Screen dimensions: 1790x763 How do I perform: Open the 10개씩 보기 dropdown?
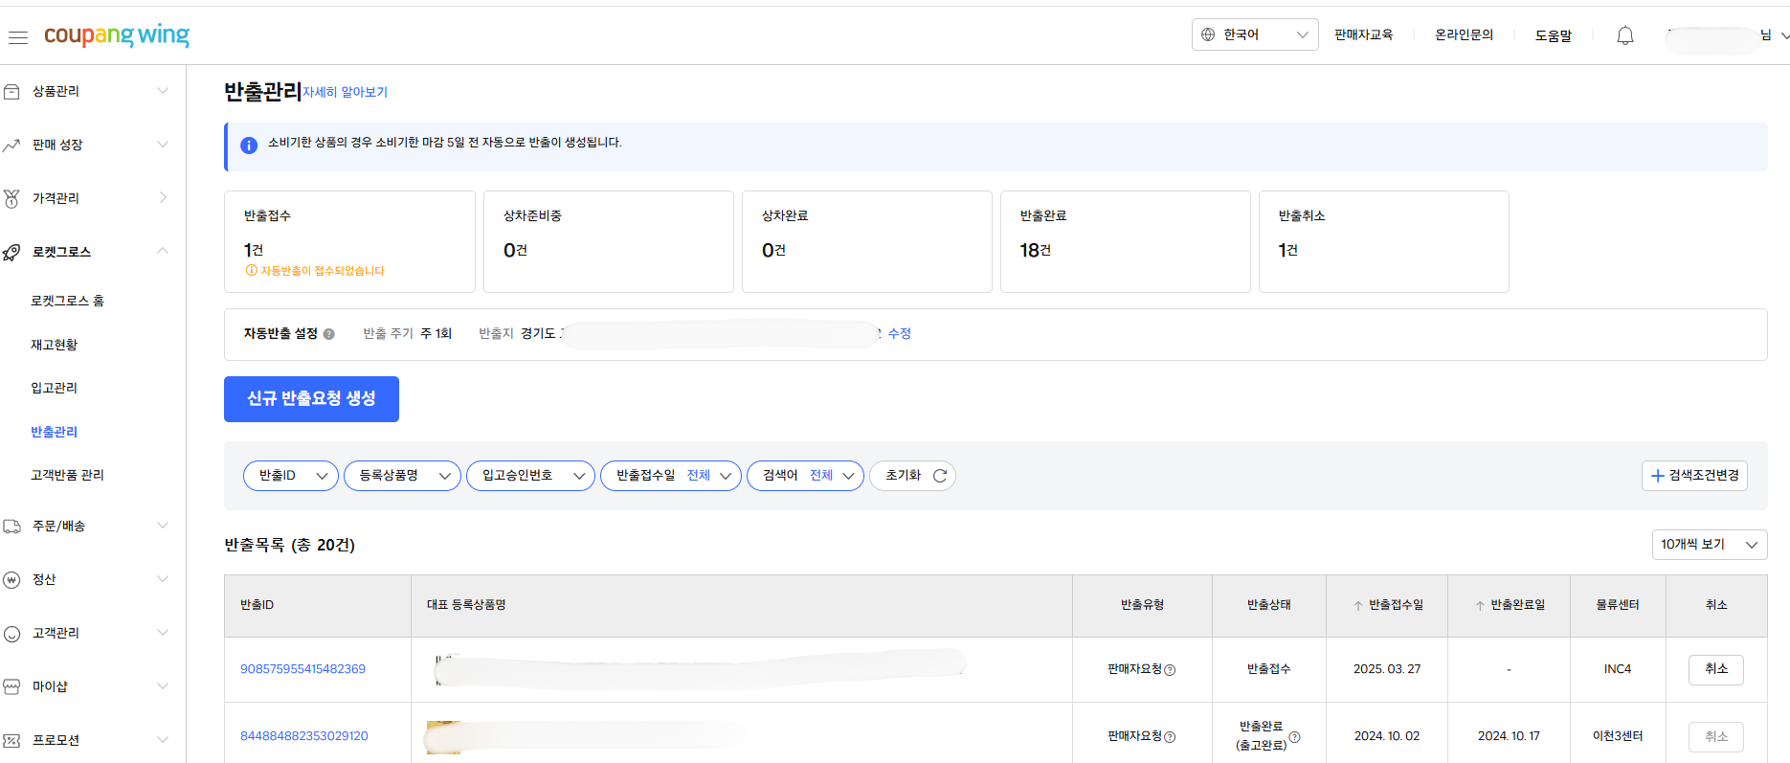coord(1710,545)
